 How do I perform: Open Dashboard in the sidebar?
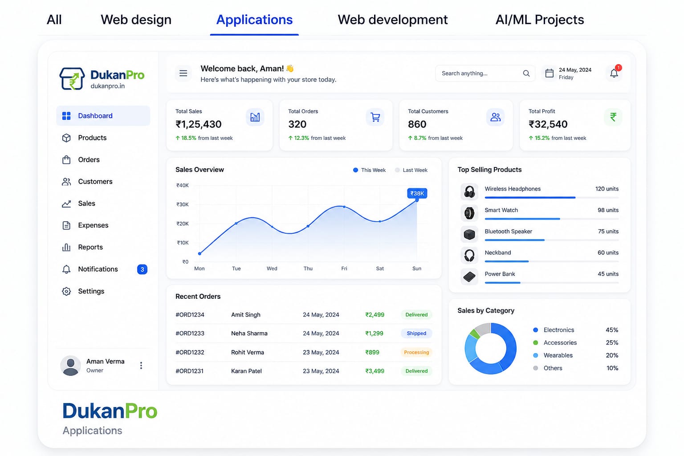click(x=103, y=116)
